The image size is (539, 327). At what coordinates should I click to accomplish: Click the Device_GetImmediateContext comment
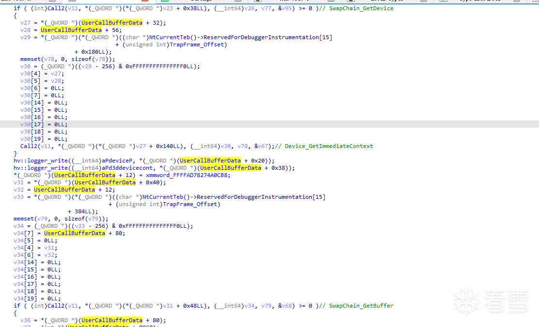pos(329,146)
